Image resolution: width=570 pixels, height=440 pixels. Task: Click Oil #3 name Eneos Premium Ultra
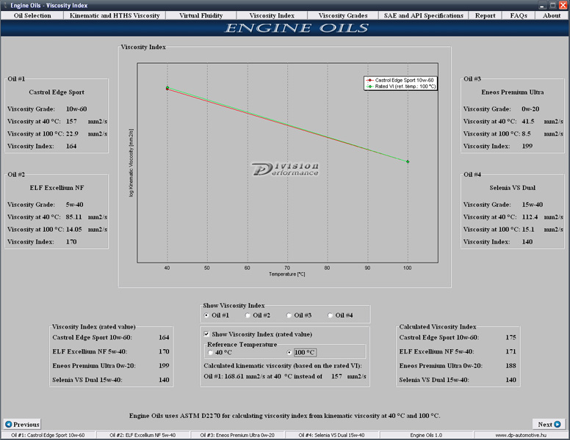513,92
